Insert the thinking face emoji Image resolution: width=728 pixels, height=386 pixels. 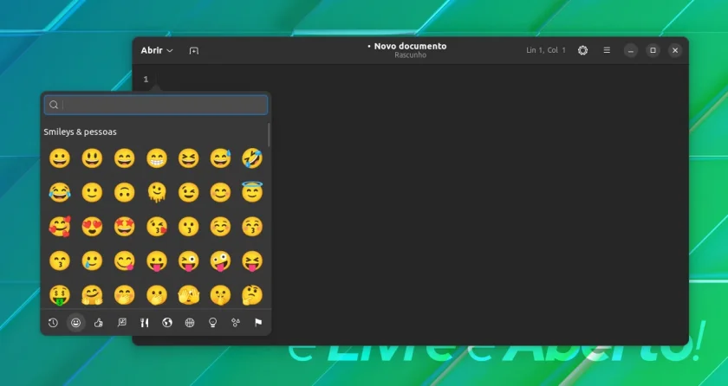pos(252,295)
